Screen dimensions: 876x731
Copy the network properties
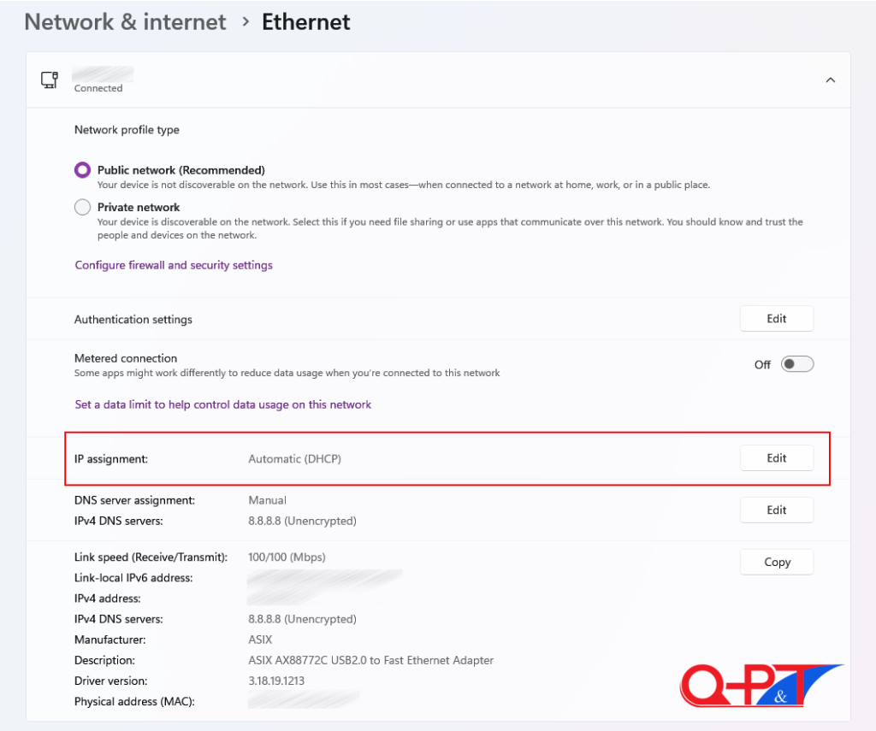[776, 563]
